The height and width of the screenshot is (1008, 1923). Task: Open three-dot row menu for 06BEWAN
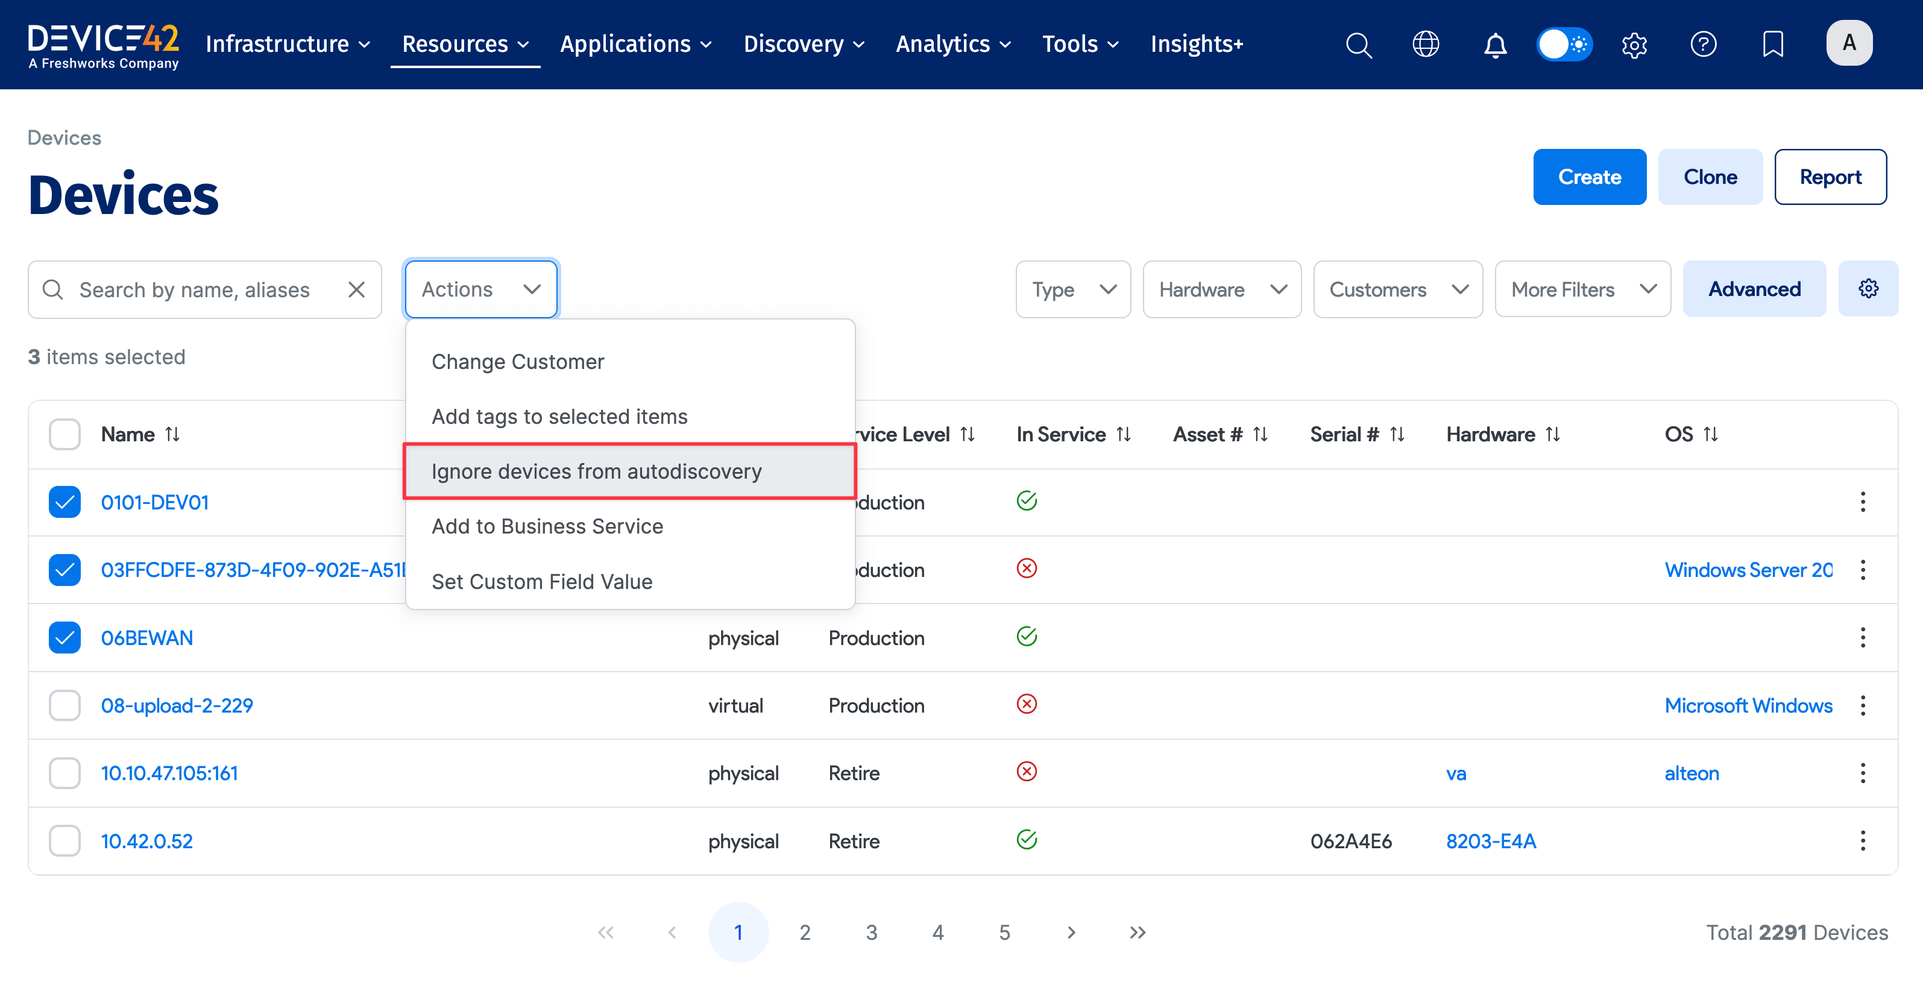pyautogui.click(x=1863, y=638)
